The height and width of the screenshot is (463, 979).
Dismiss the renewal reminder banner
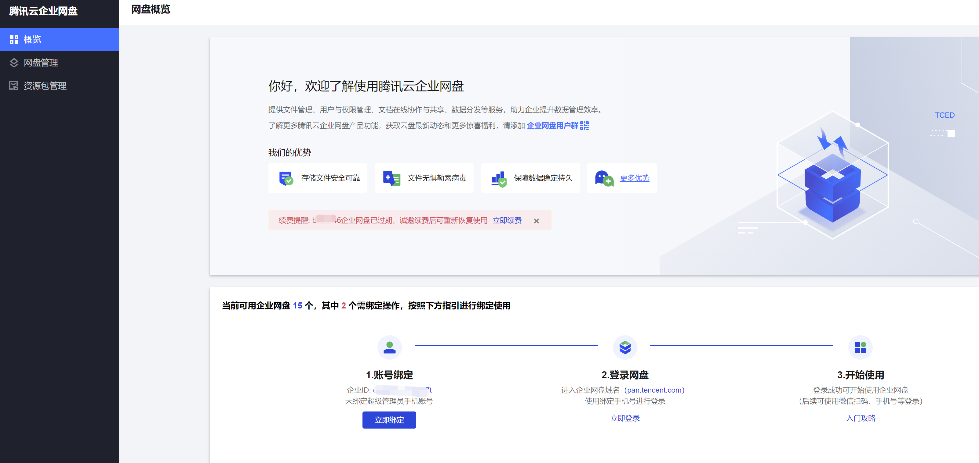click(x=536, y=221)
